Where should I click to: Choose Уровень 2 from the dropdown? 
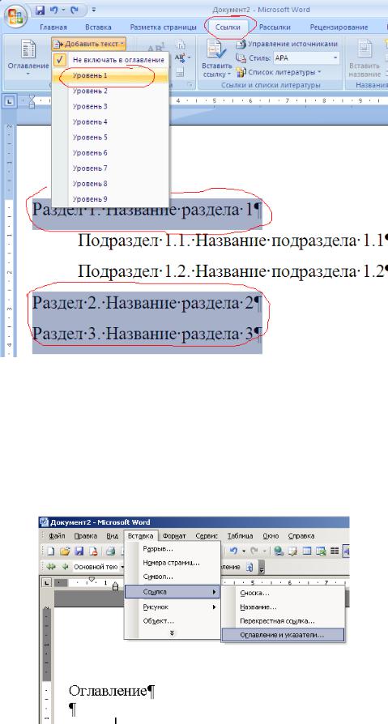coord(110,91)
